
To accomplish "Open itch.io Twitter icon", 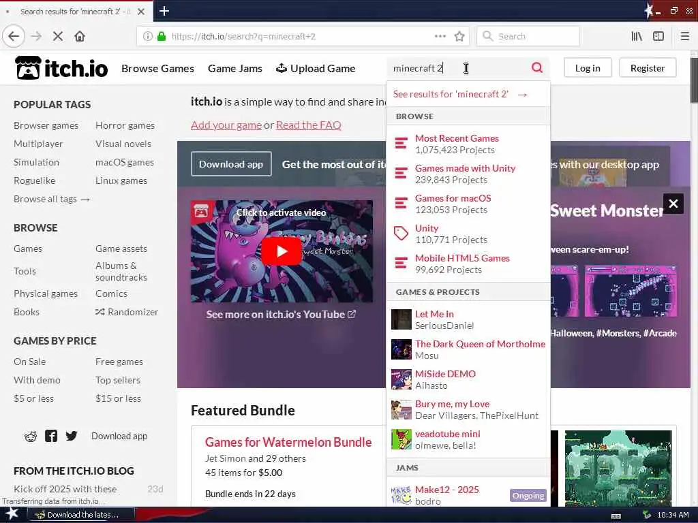I will point(71,436).
